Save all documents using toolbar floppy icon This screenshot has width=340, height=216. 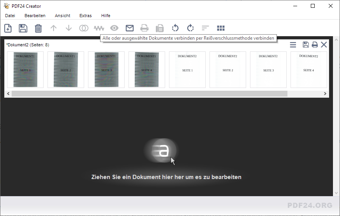pos(23,28)
